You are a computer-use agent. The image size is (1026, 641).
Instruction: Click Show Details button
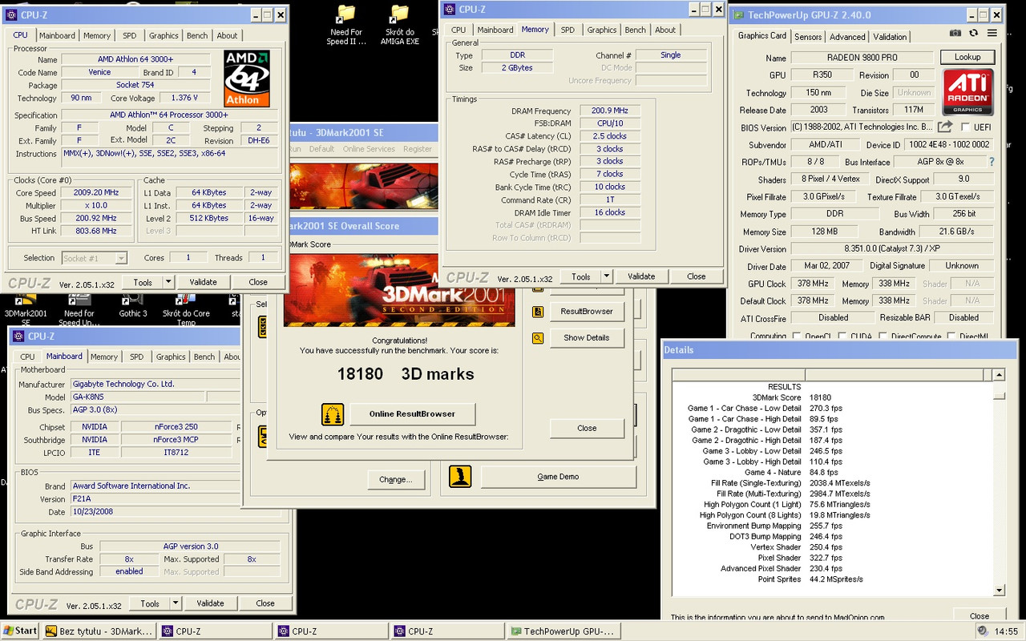(x=587, y=338)
